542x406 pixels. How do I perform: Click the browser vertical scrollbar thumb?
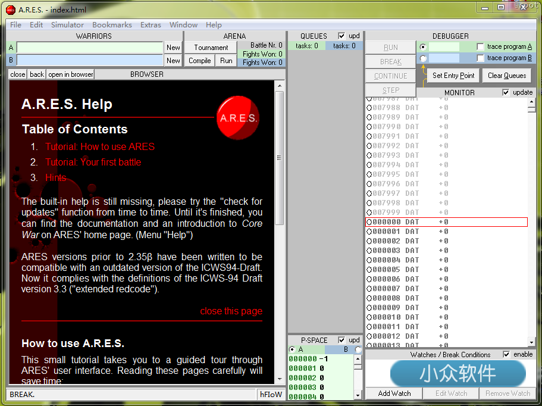[280, 158]
